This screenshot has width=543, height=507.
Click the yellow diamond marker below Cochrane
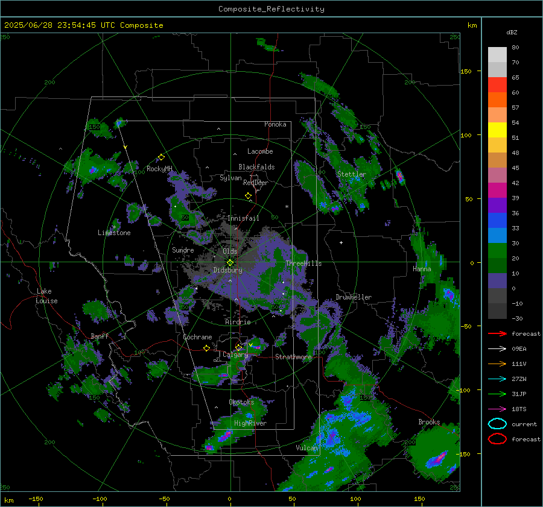point(207,348)
